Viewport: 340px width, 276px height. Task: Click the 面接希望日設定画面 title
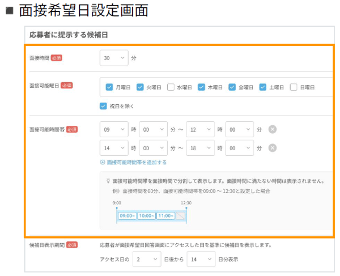click(x=84, y=10)
